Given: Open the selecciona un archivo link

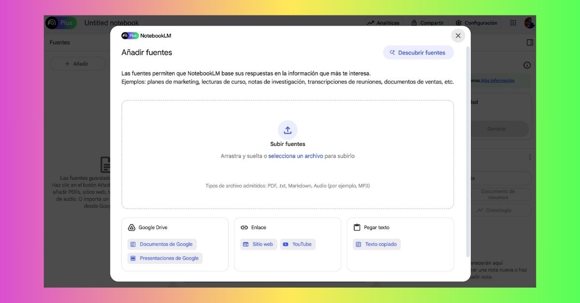Looking at the screenshot, I should 296,156.
